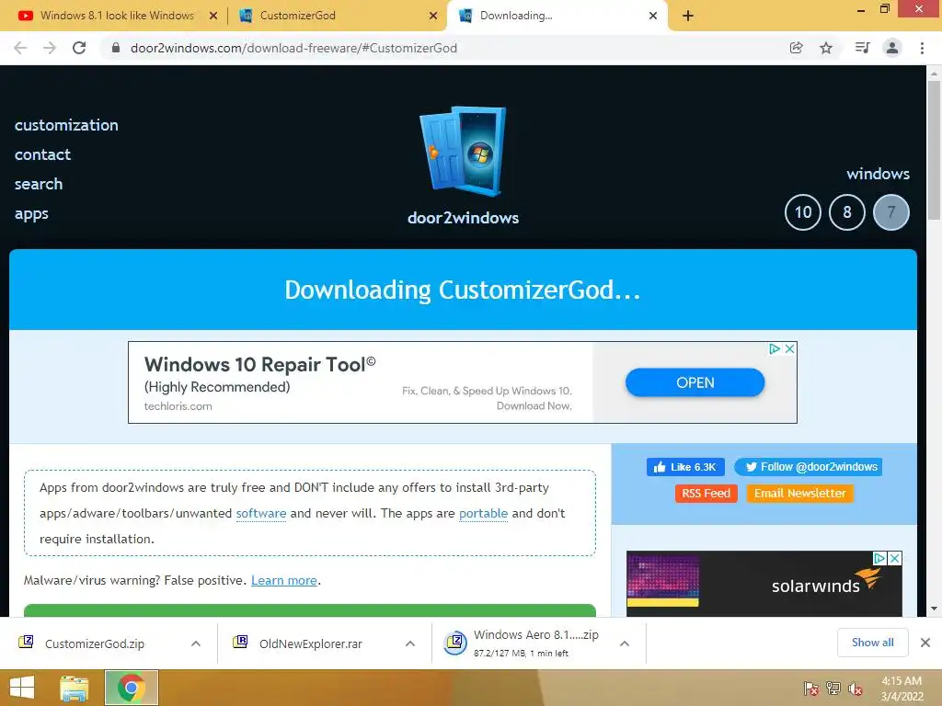
Task: Select the Windows 10 circle button
Action: [x=802, y=212]
